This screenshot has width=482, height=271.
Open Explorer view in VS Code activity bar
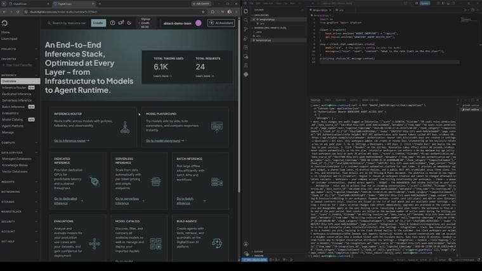246,11
